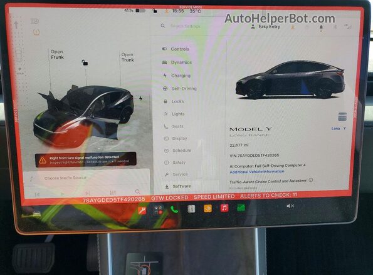Tap info icon next to Autosteer
The height and width of the screenshot is (275, 373).
pyautogui.click(x=311, y=180)
